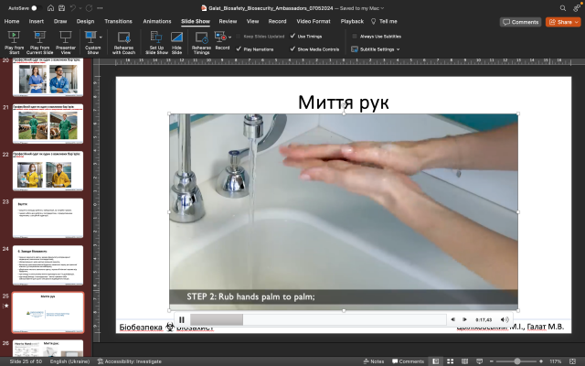Open the Comments button at top right

(520, 21)
